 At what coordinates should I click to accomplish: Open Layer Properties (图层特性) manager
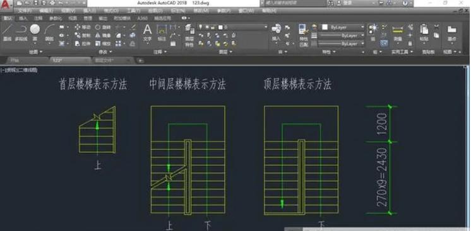pos(189,35)
